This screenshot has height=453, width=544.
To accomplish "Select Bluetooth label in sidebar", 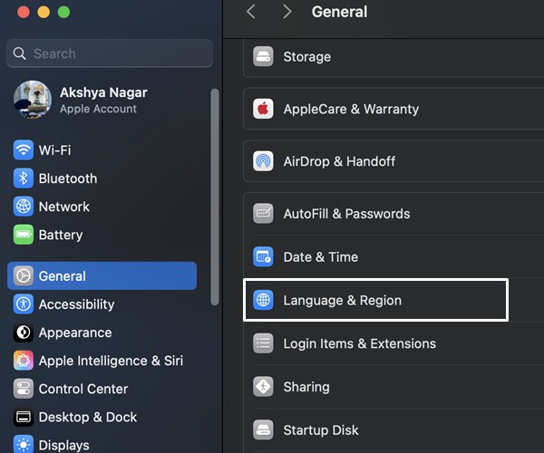I will coord(68,178).
